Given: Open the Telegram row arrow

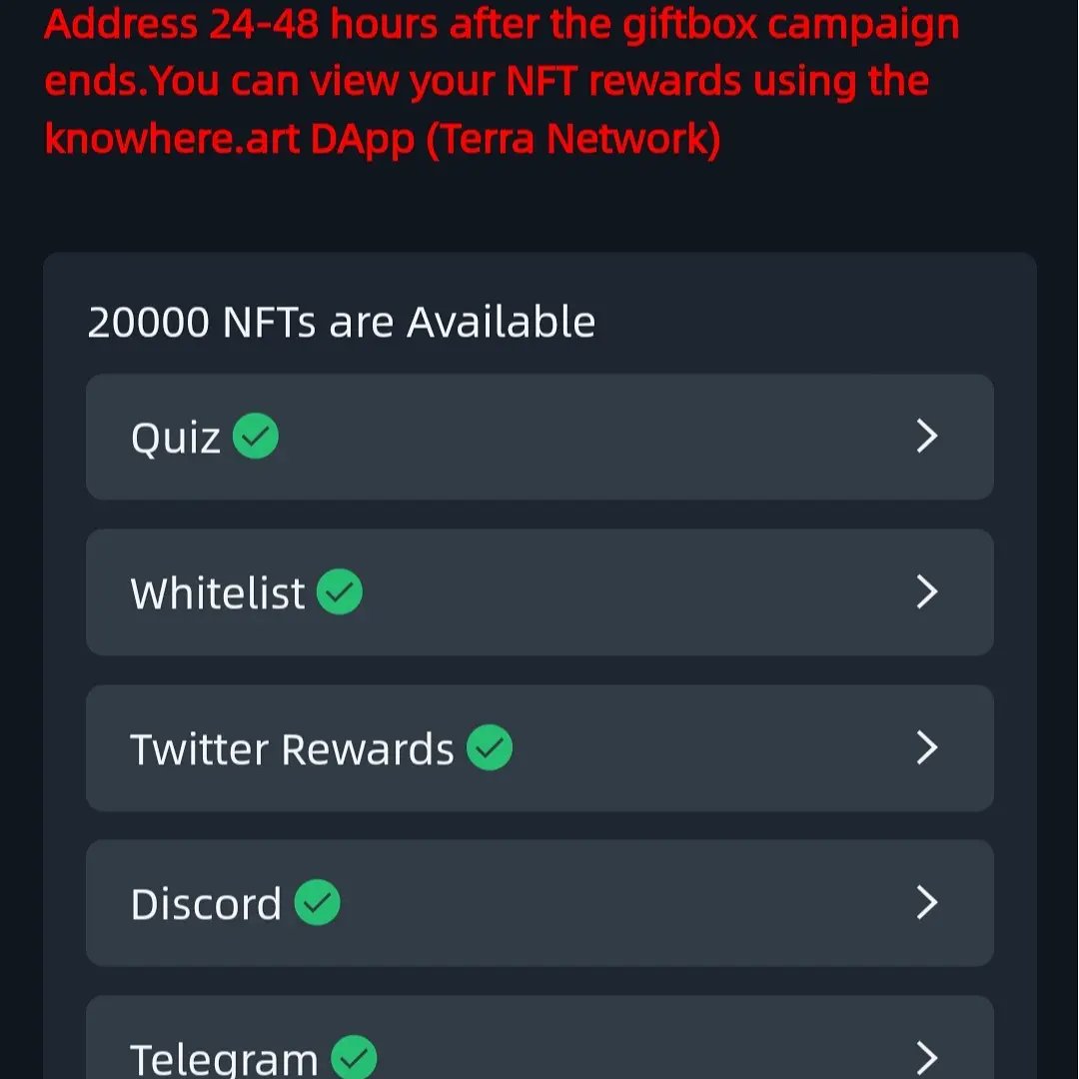Looking at the screenshot, I should [927, 1058].
